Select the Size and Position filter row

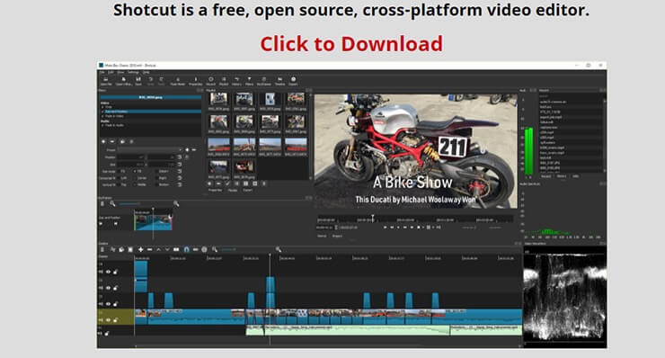pos(151,112)
